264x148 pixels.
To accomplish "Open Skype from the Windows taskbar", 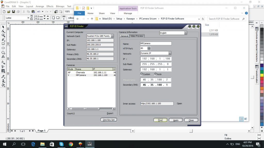I will (61, 144).
